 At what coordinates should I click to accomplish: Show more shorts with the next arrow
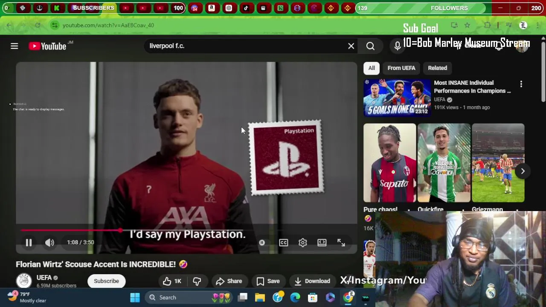[x=523, y=171]
